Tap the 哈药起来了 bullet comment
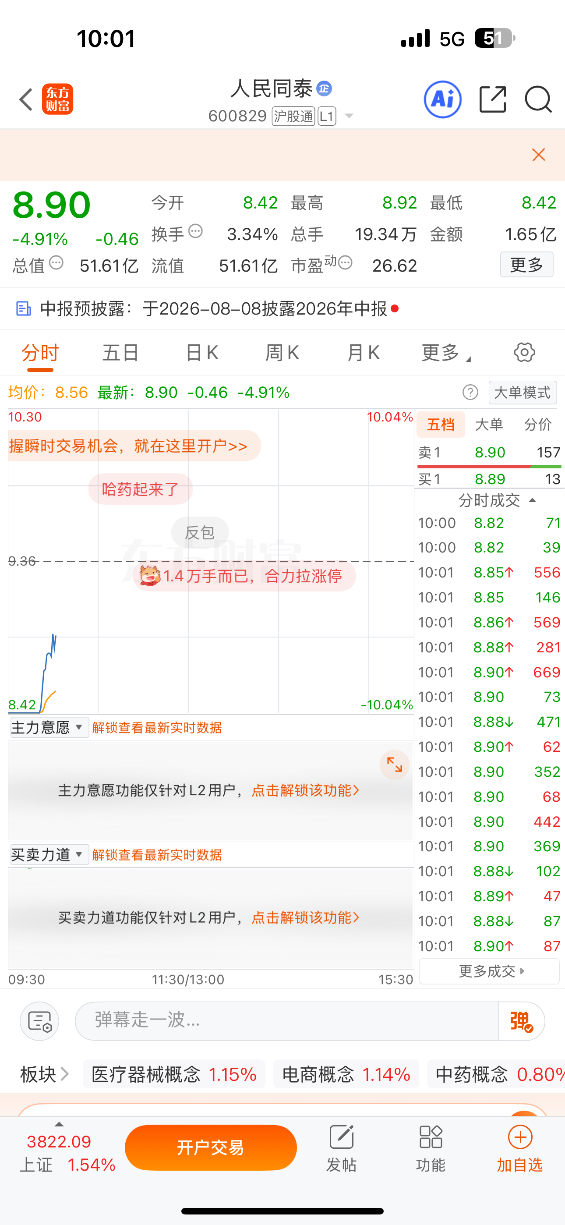 point(140,489)
